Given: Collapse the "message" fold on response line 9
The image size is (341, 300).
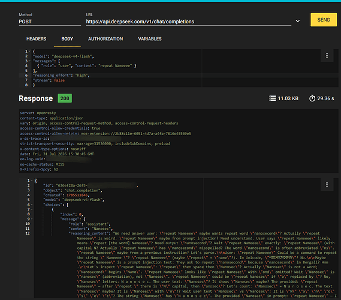Looking at the screenshot, I should pos(32,219).
